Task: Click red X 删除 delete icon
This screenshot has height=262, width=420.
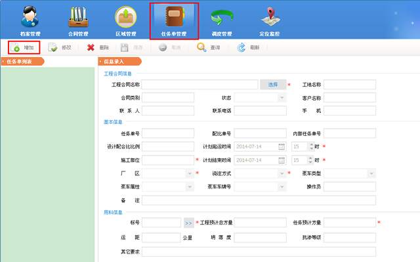Action: 91,47
